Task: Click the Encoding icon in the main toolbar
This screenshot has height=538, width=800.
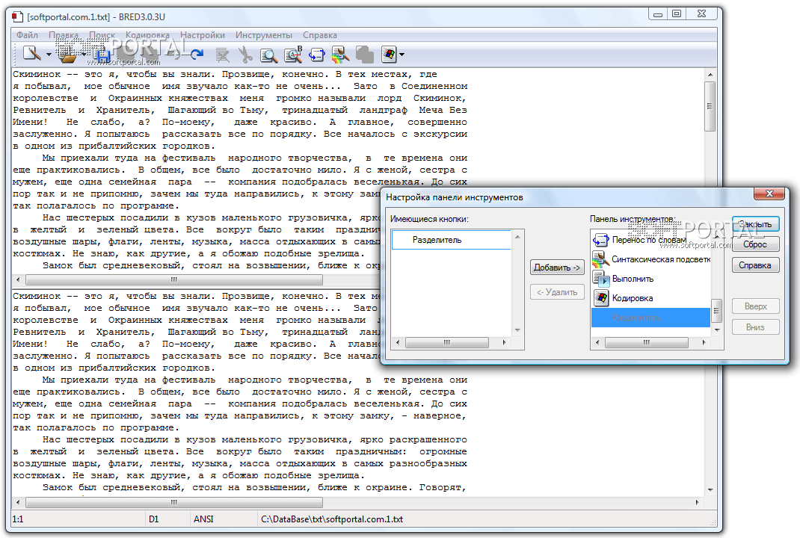Action: 388,54
